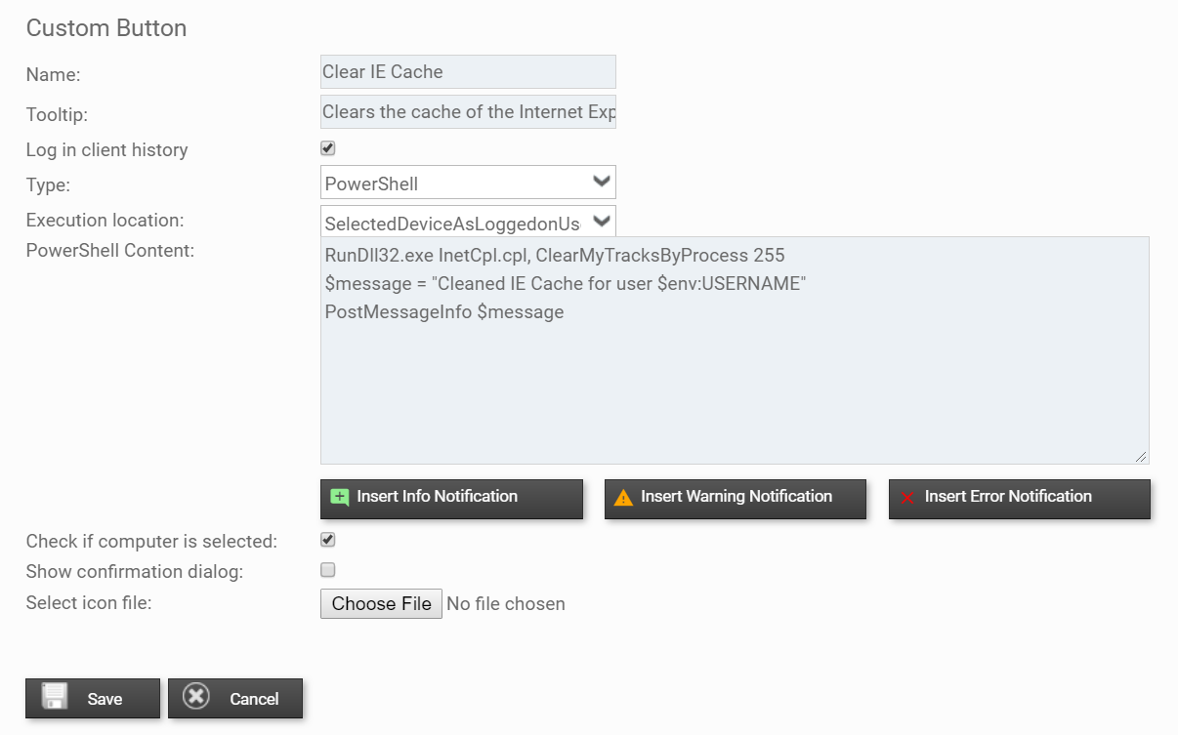Viewport: 1178px width, 735px height.
Task: Click the 'Name:' label
Action: 53,74
